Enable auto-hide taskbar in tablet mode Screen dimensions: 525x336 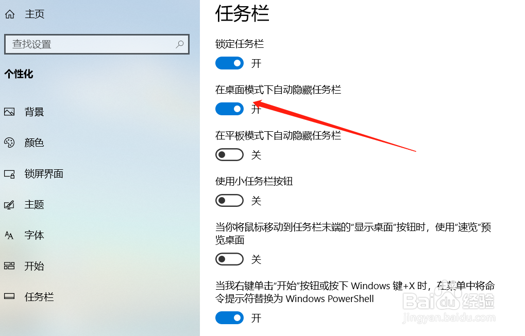pyautogui.click(x=229, y=154)
